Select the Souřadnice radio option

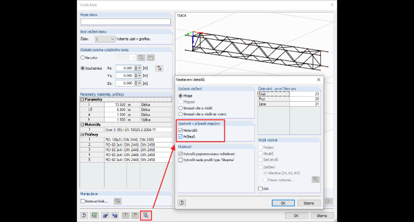[83, 68]
